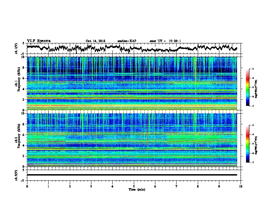The height and width of the screenshot is (209, 271).
Task: Click the ch.1 color bar "-3" tick label
Action: [253, 69]
